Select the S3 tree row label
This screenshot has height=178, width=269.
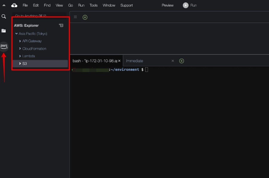[x=25, y=63]
